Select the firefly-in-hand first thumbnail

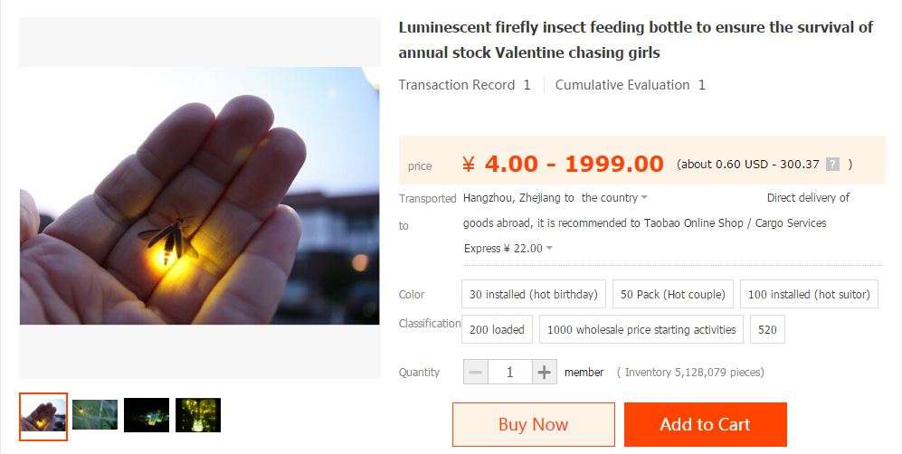point(43,416)
